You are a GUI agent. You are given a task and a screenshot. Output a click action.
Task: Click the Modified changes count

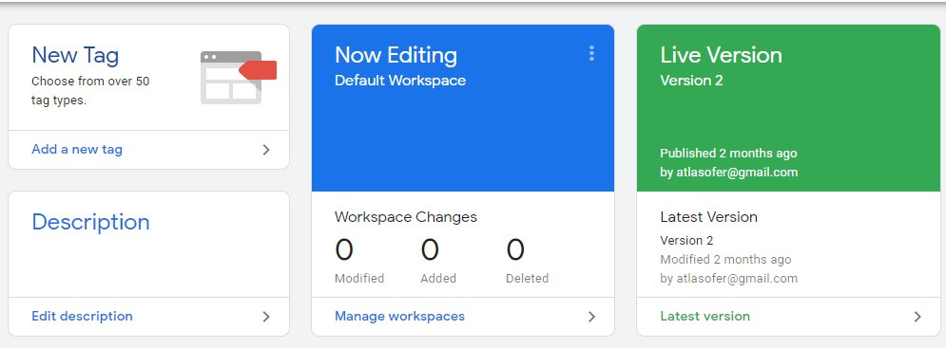coord(344,250)
